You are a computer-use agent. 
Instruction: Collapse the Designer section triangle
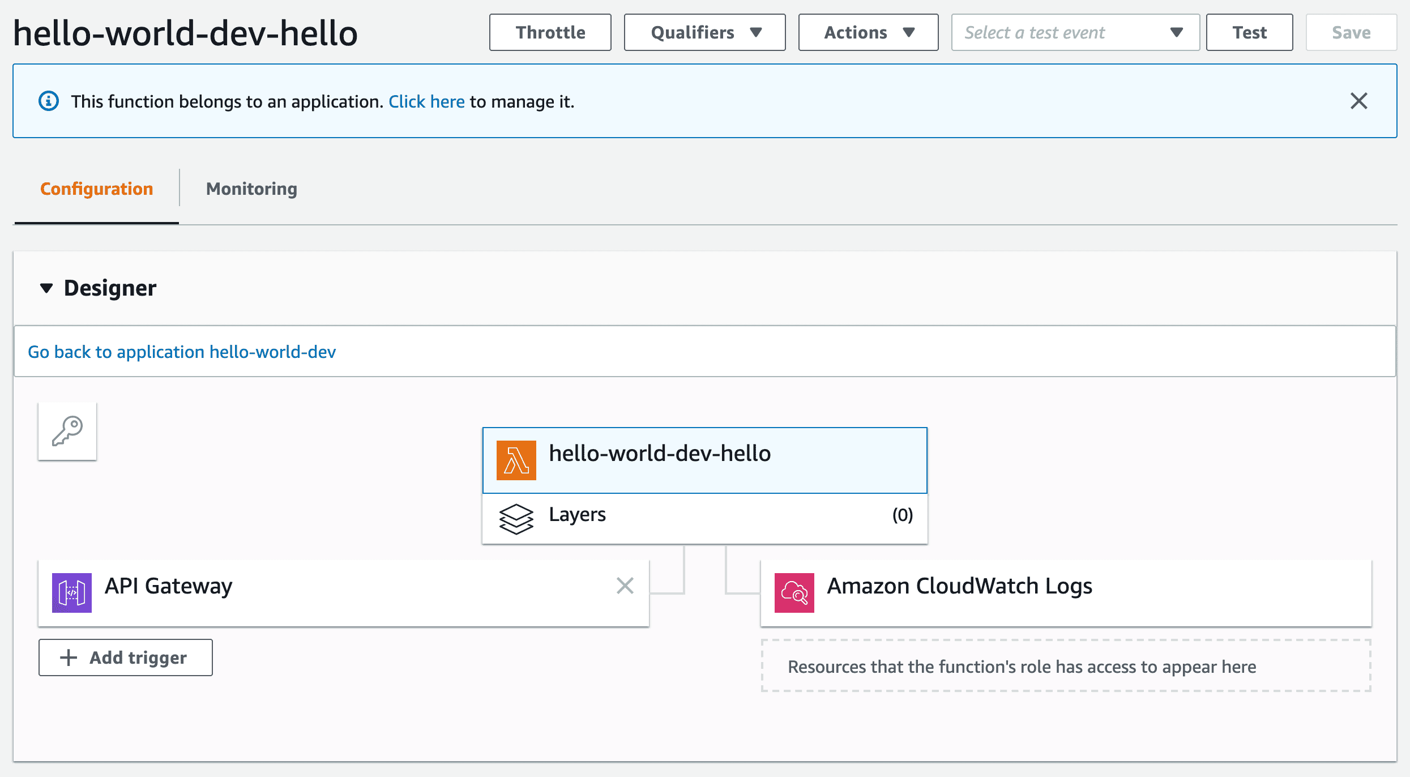click(x=46, y=288)
